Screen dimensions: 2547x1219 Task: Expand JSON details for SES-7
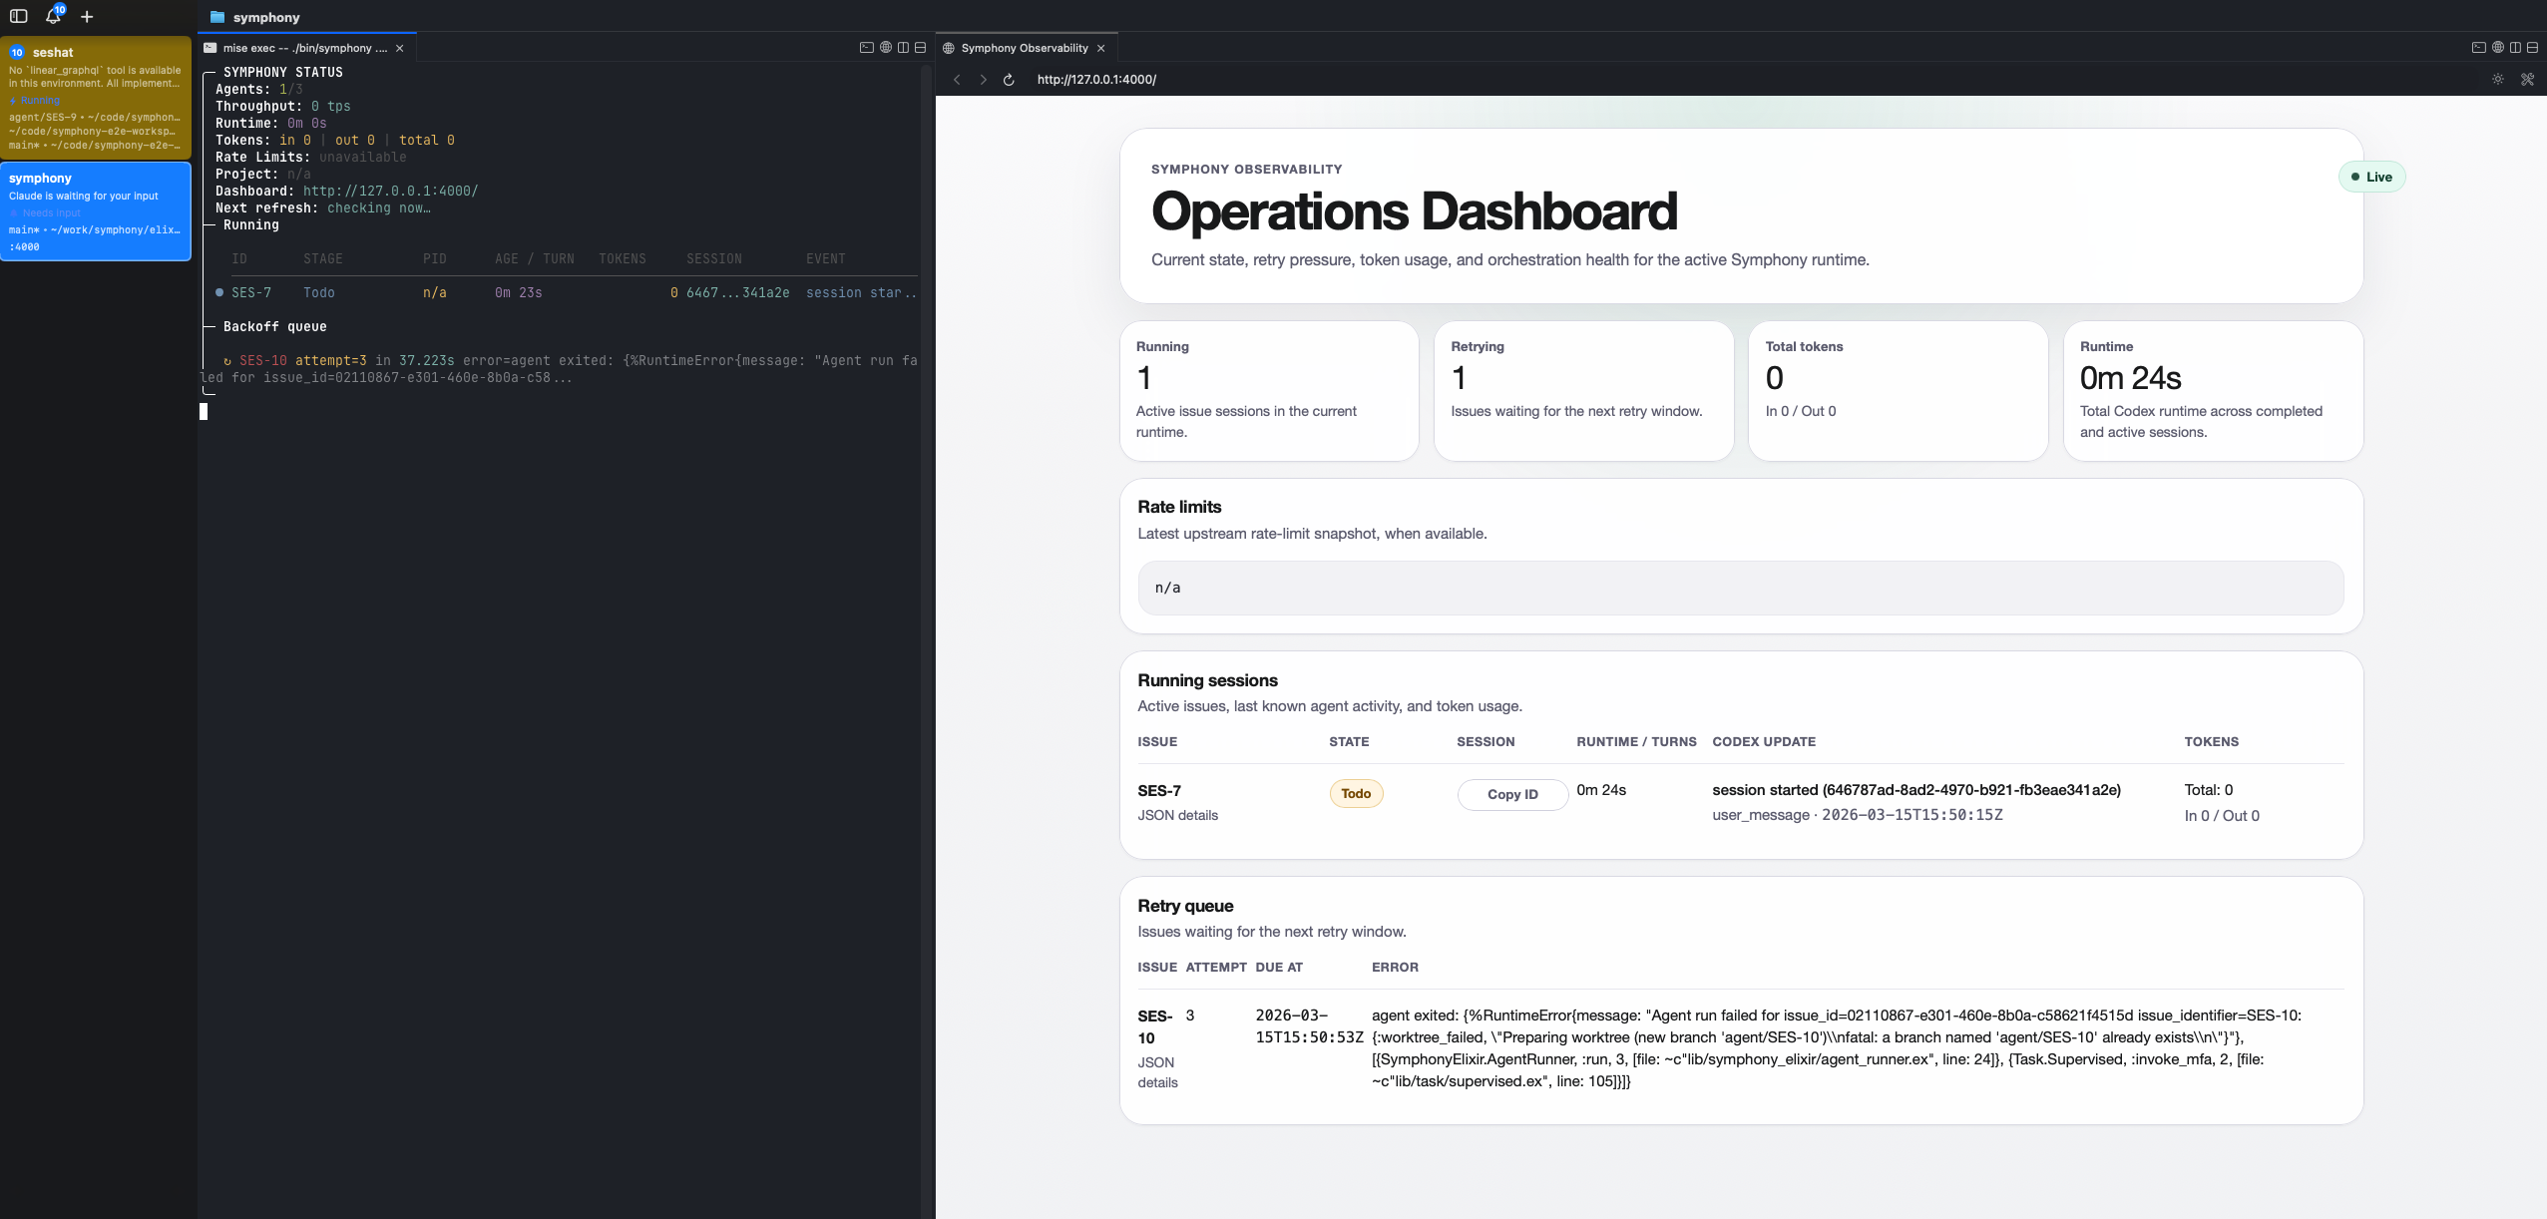[1177, 815]
